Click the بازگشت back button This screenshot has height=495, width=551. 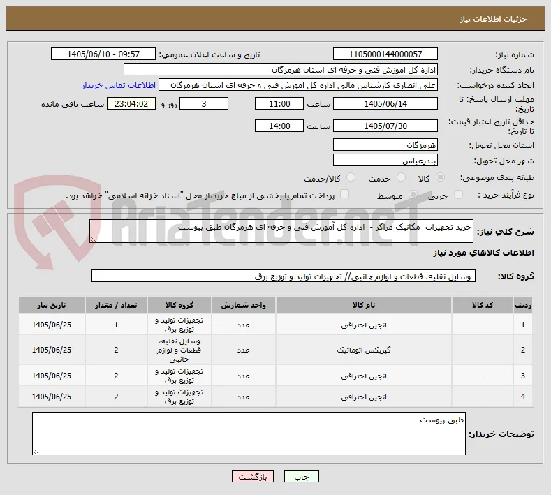point(253,476)
